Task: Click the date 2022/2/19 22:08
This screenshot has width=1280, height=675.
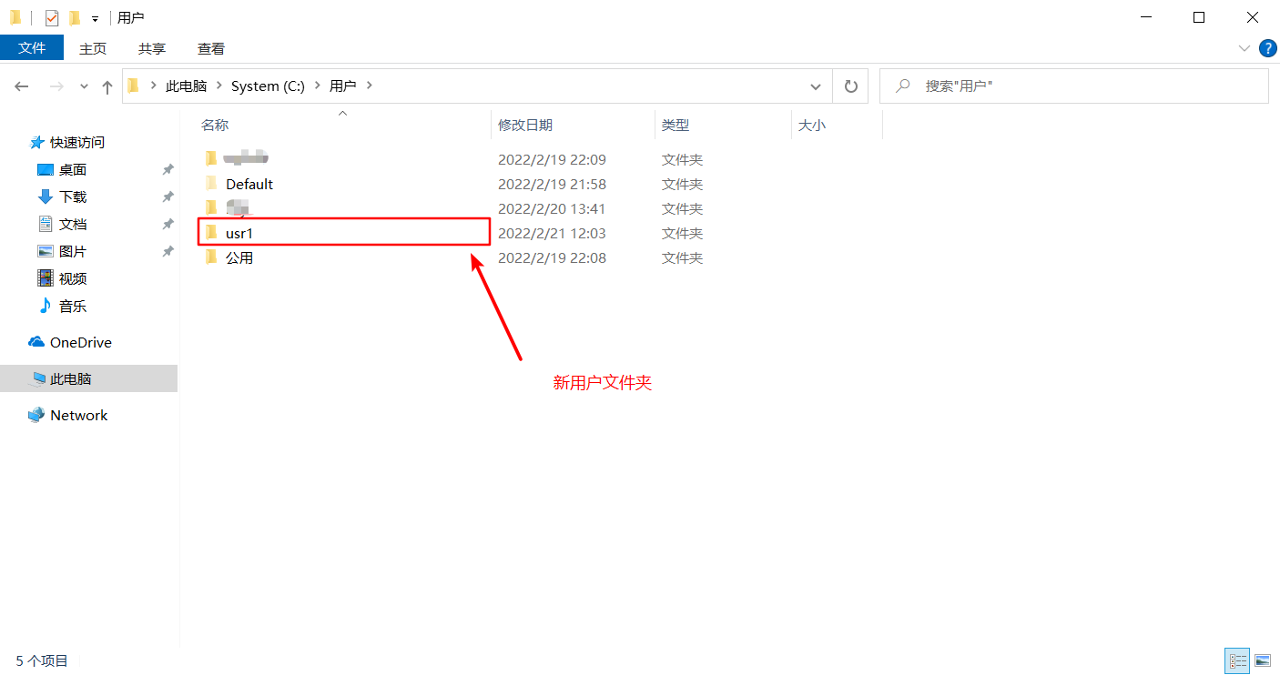Action: click(x=552, y=257)
